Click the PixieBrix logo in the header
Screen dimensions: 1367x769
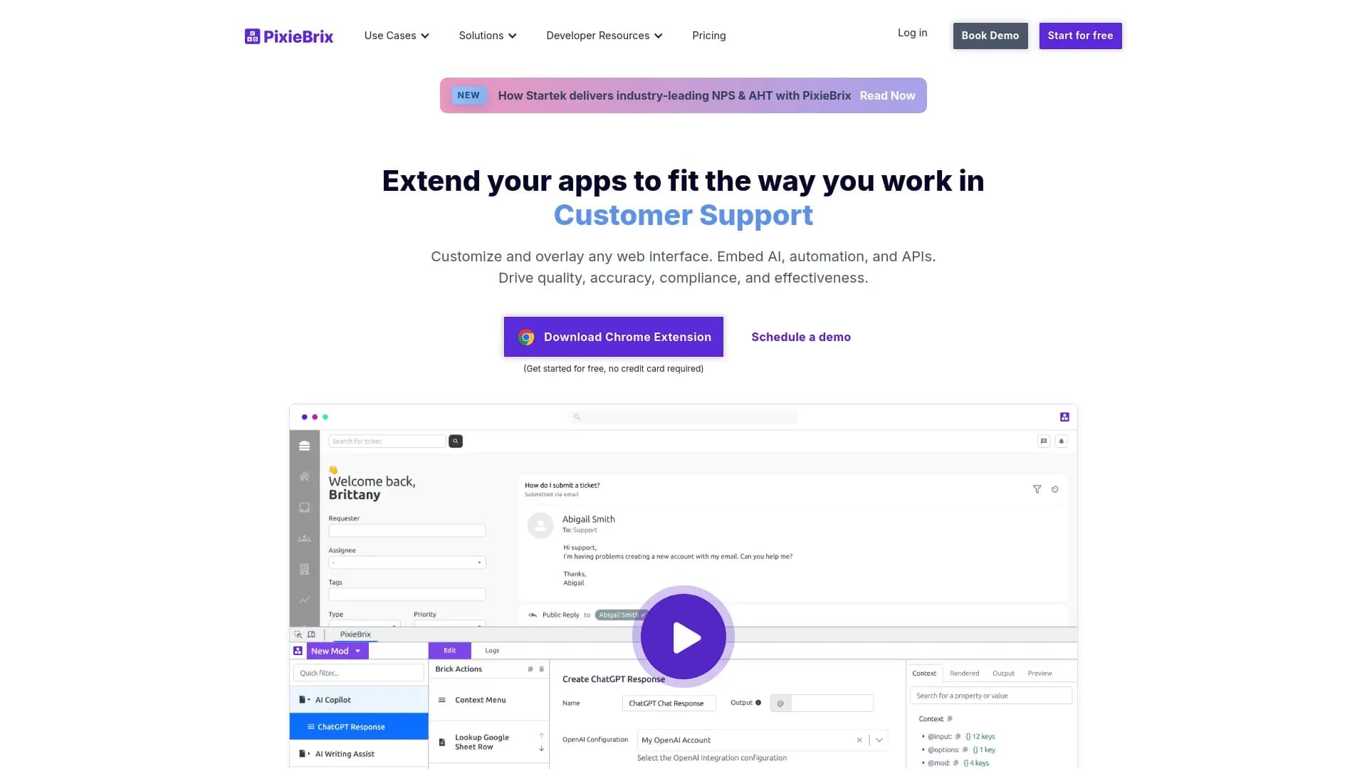click(x=289, y=36)
